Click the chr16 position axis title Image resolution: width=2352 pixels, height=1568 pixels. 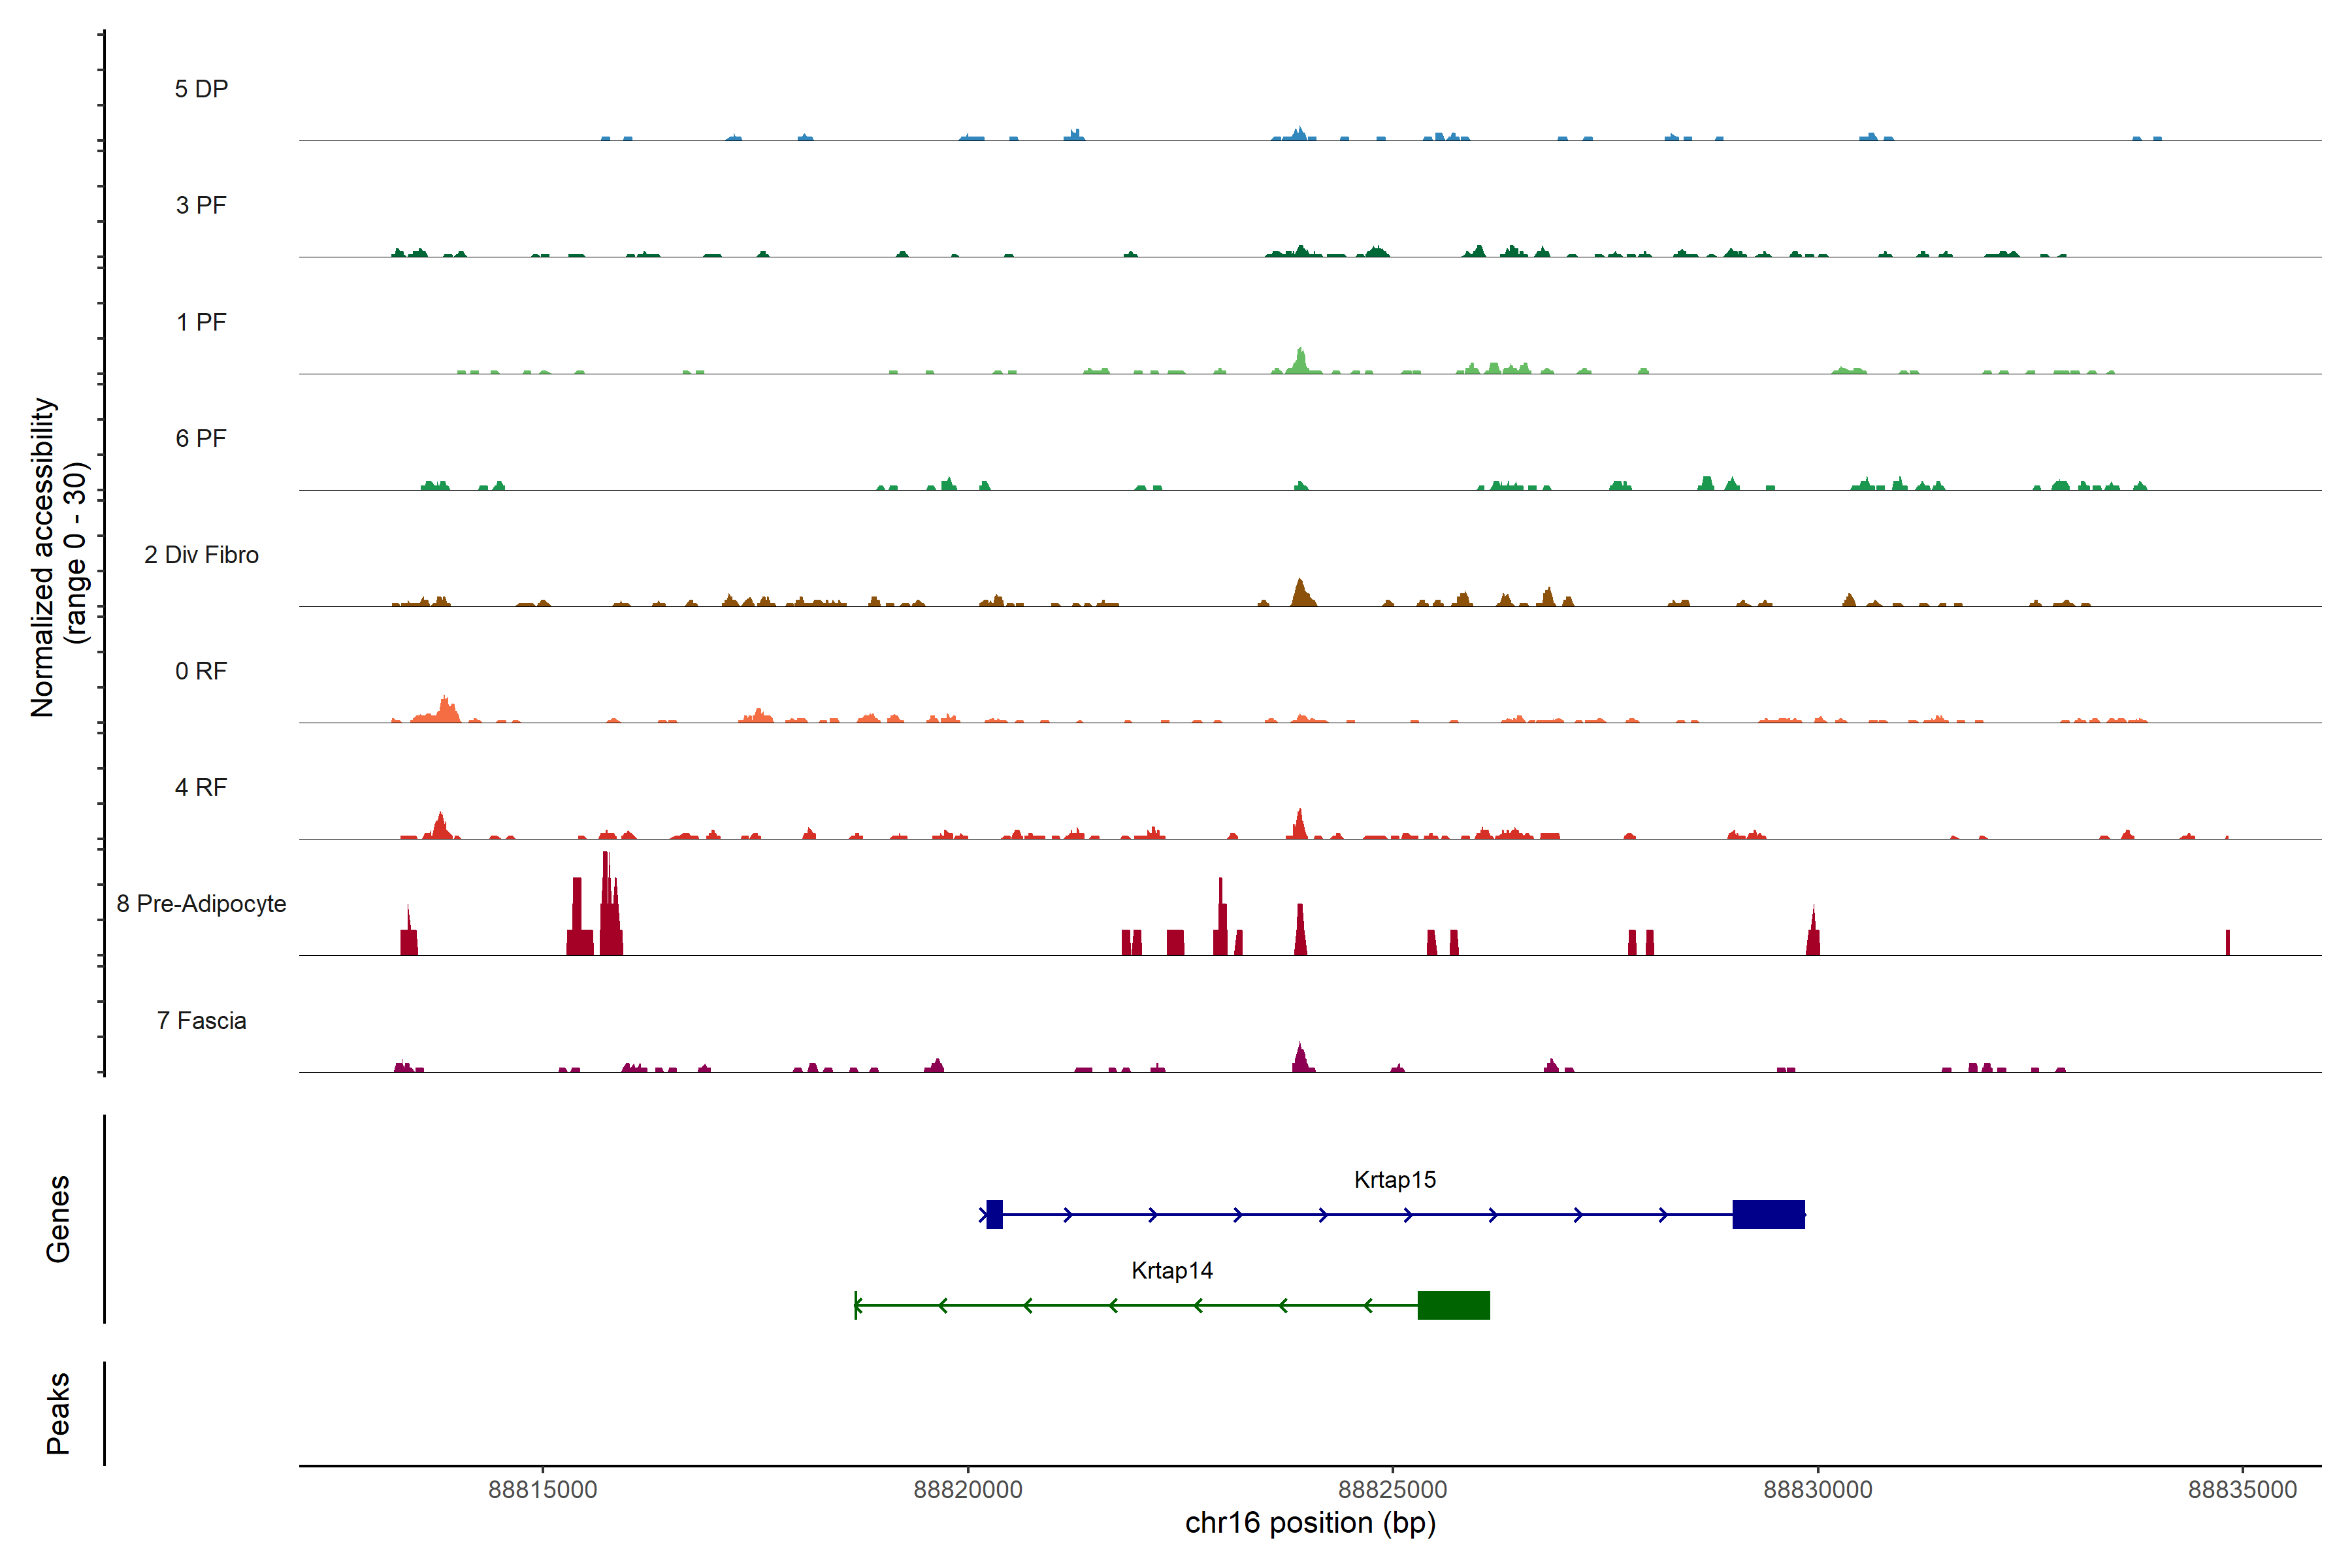(1309, 1523)
